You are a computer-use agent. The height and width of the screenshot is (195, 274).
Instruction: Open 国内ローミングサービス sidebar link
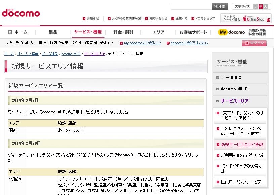point(241,182)
